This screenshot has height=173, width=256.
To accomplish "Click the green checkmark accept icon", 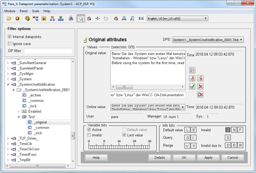I will click(192, 86).
